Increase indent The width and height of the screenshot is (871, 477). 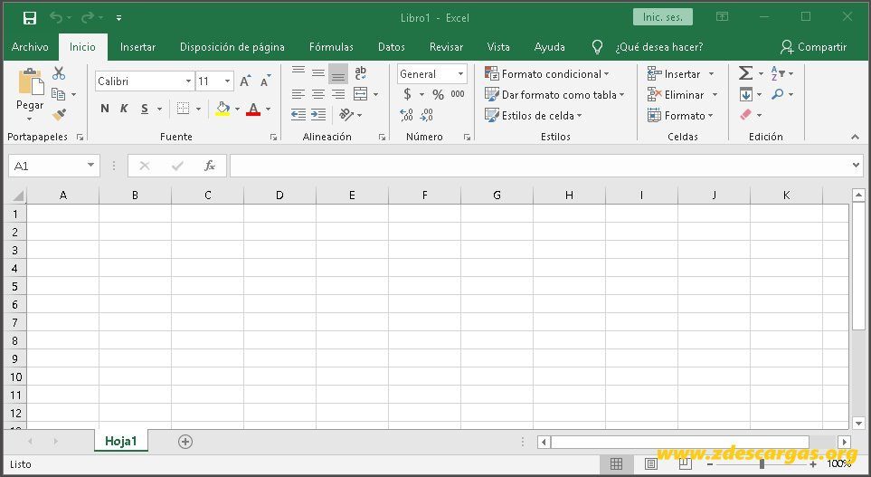point(318,115)
